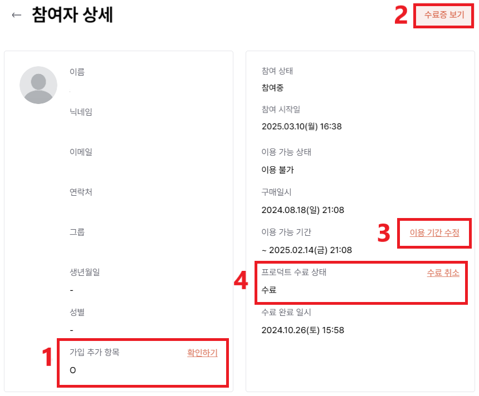479x396 pixels.
Task: Click the 닉네임 field label
Action: click(81, 112)
